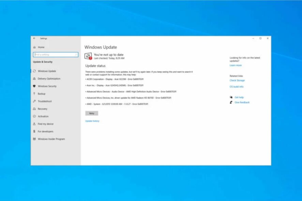
Task: Click the Get help link
Action: click(x=239, y=97)
